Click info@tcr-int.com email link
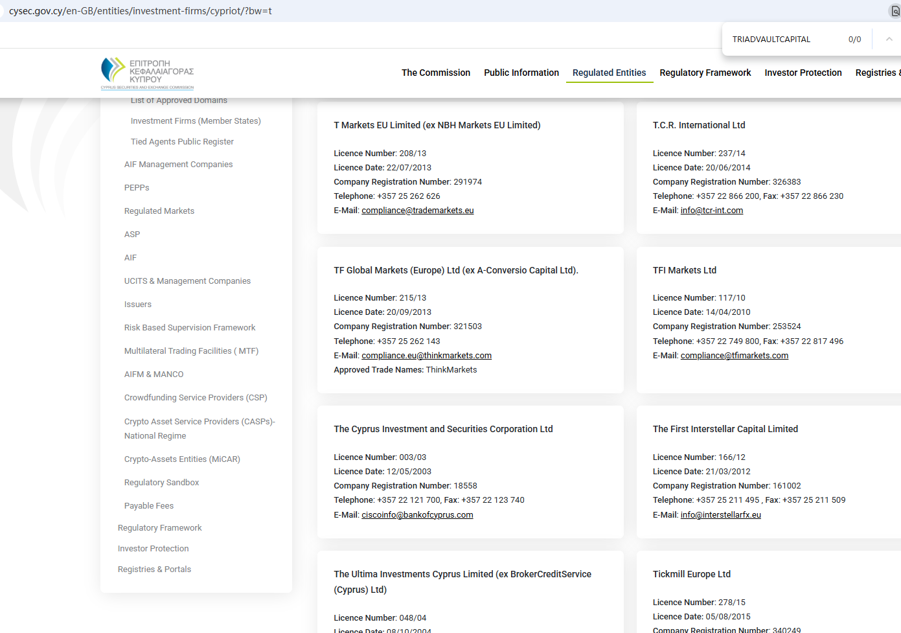Viewport: 901px width, 633px height. 711,211
